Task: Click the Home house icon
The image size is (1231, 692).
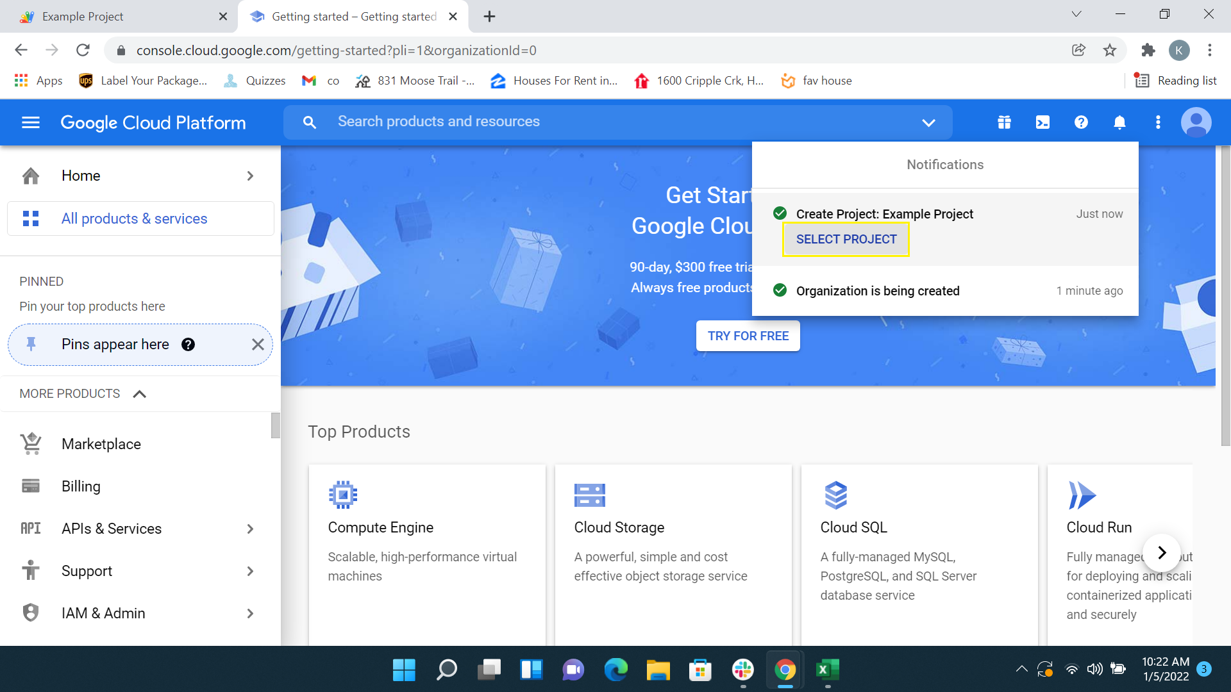Action: click(x=31, y=176)
